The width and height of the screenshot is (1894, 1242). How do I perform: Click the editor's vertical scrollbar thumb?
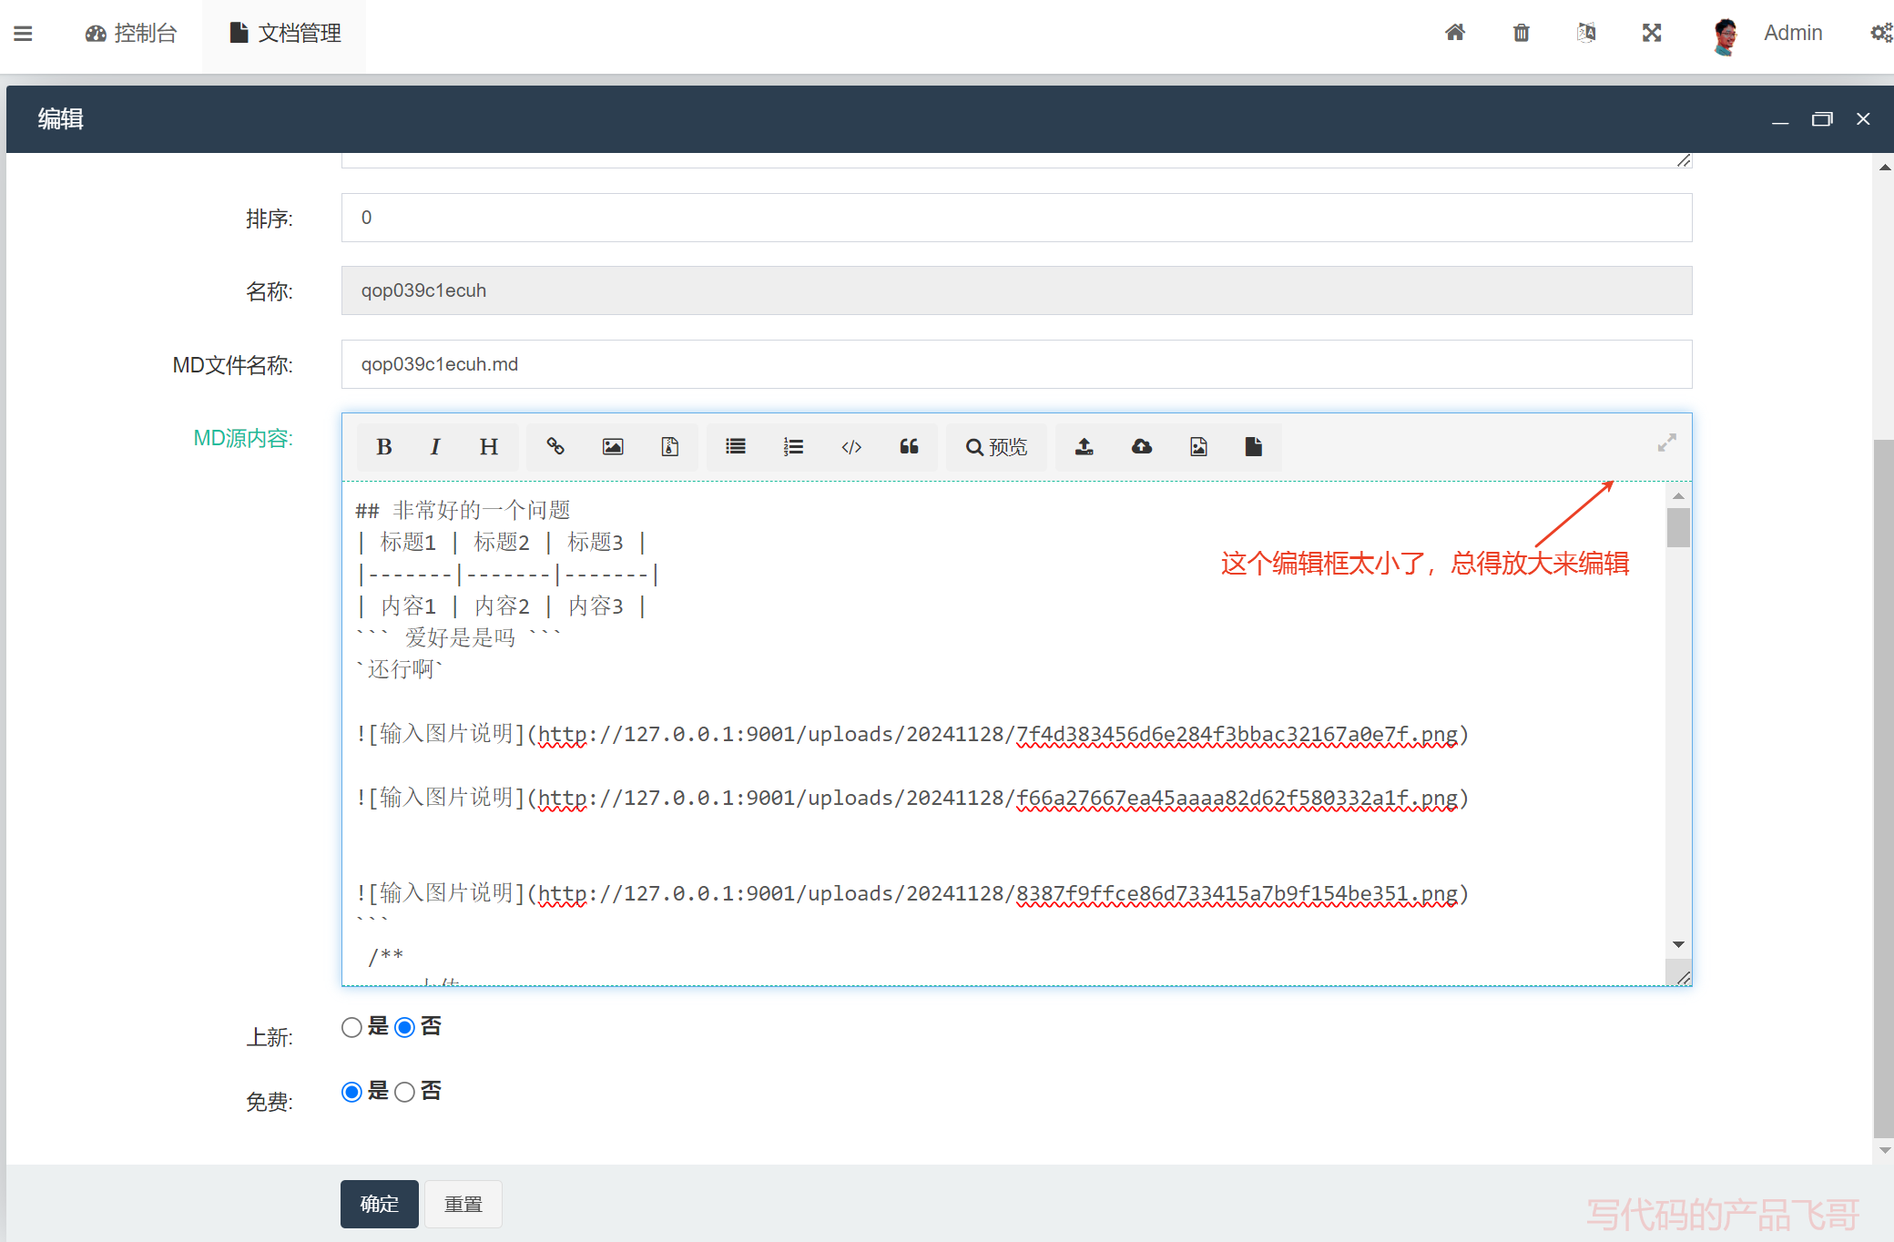[x=1678, y=528]
